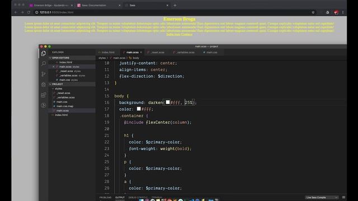The height and width of the screenshot is (201, 358).
Task: Select _reset.scss in the project tree
Action: coord(63,93)
